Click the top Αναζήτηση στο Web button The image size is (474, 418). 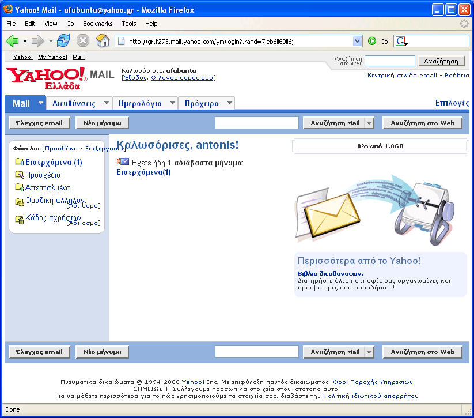coord(422,123)
